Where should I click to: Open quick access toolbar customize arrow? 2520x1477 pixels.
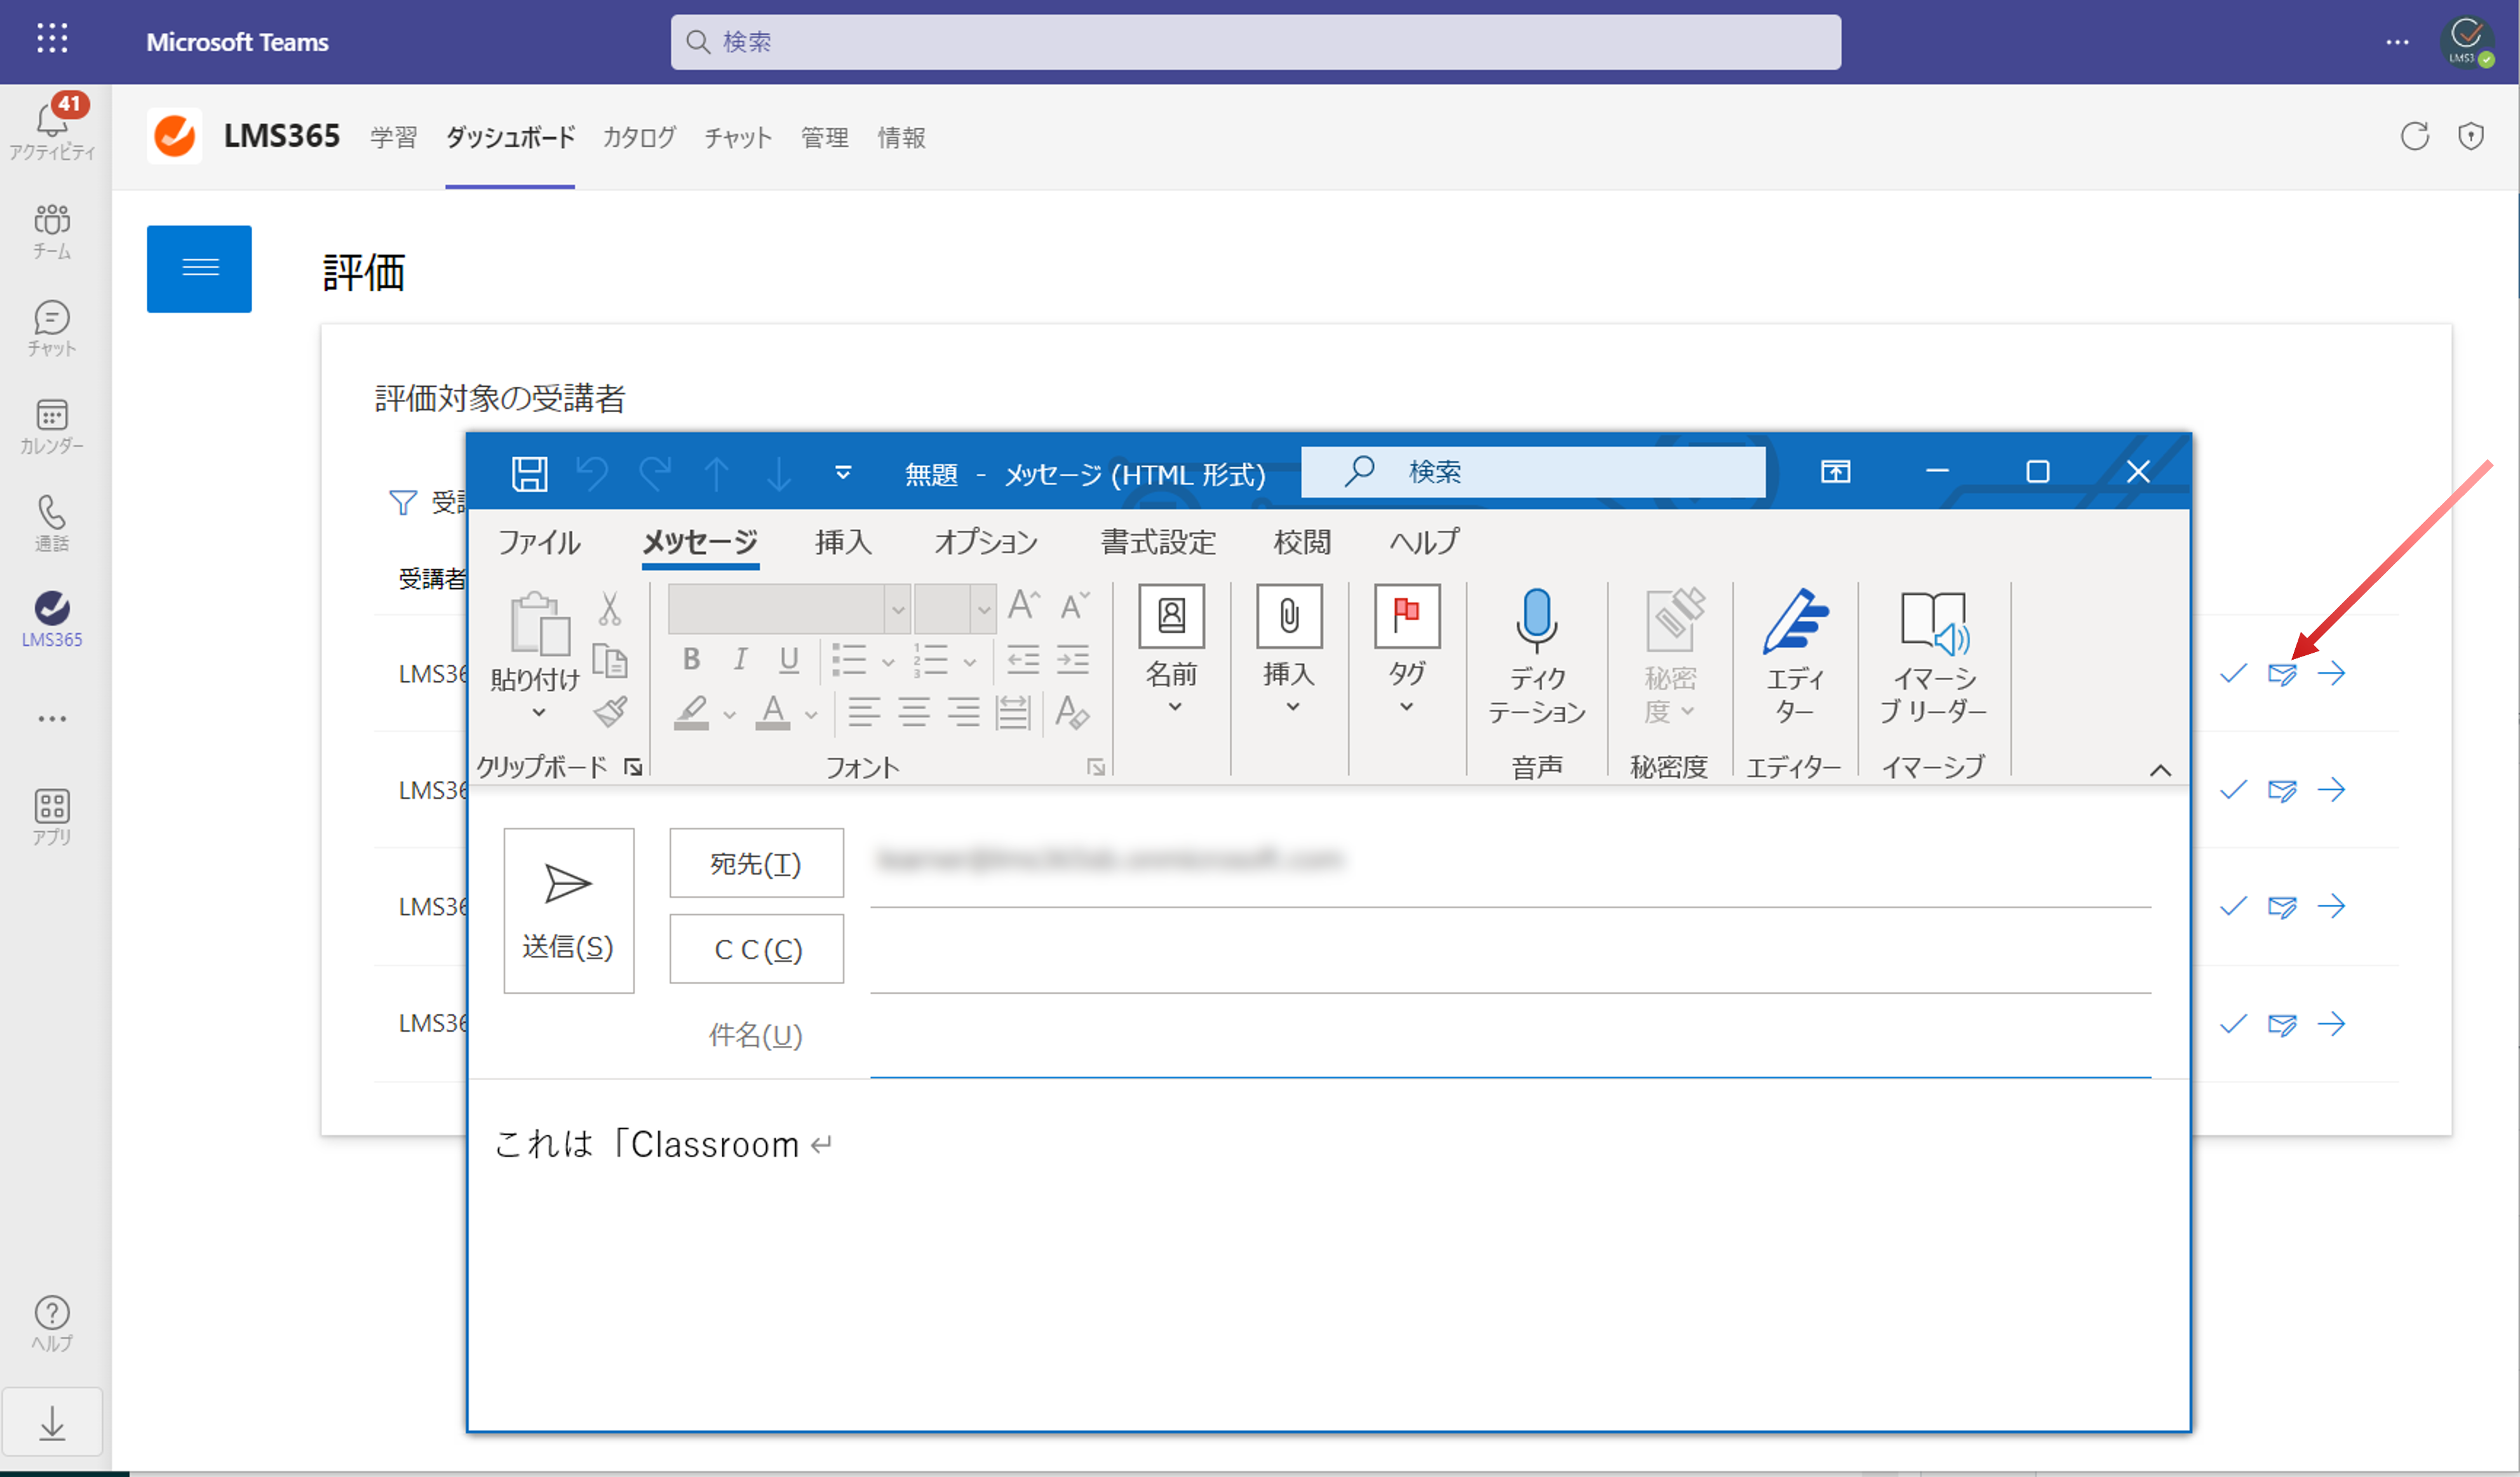(843, 472)
